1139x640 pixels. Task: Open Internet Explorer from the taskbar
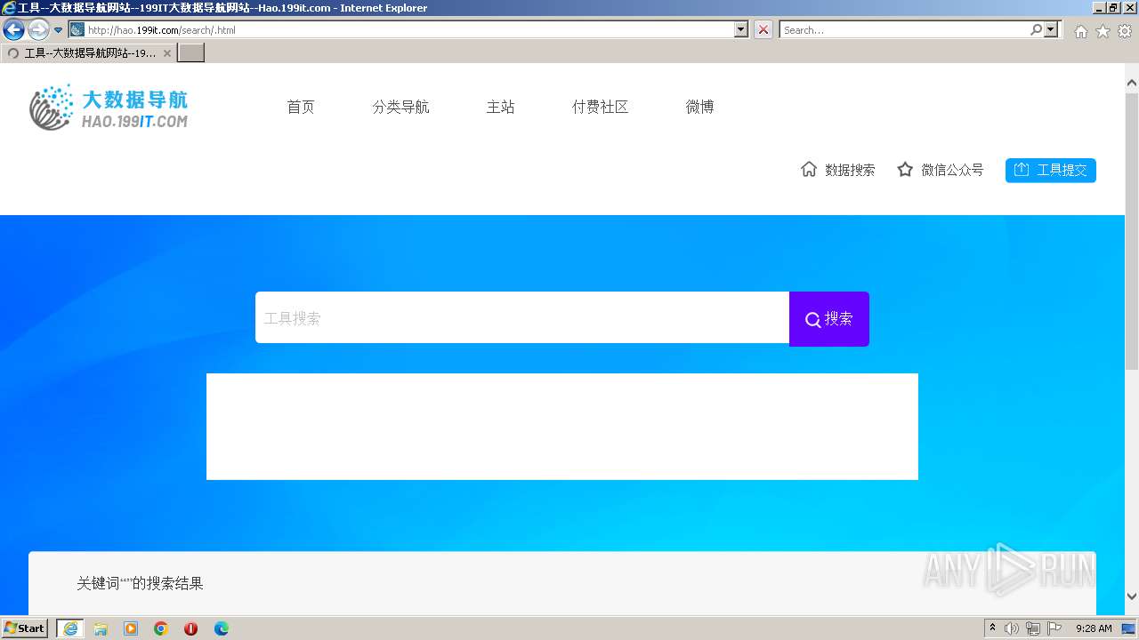click(x=70, y=628)
